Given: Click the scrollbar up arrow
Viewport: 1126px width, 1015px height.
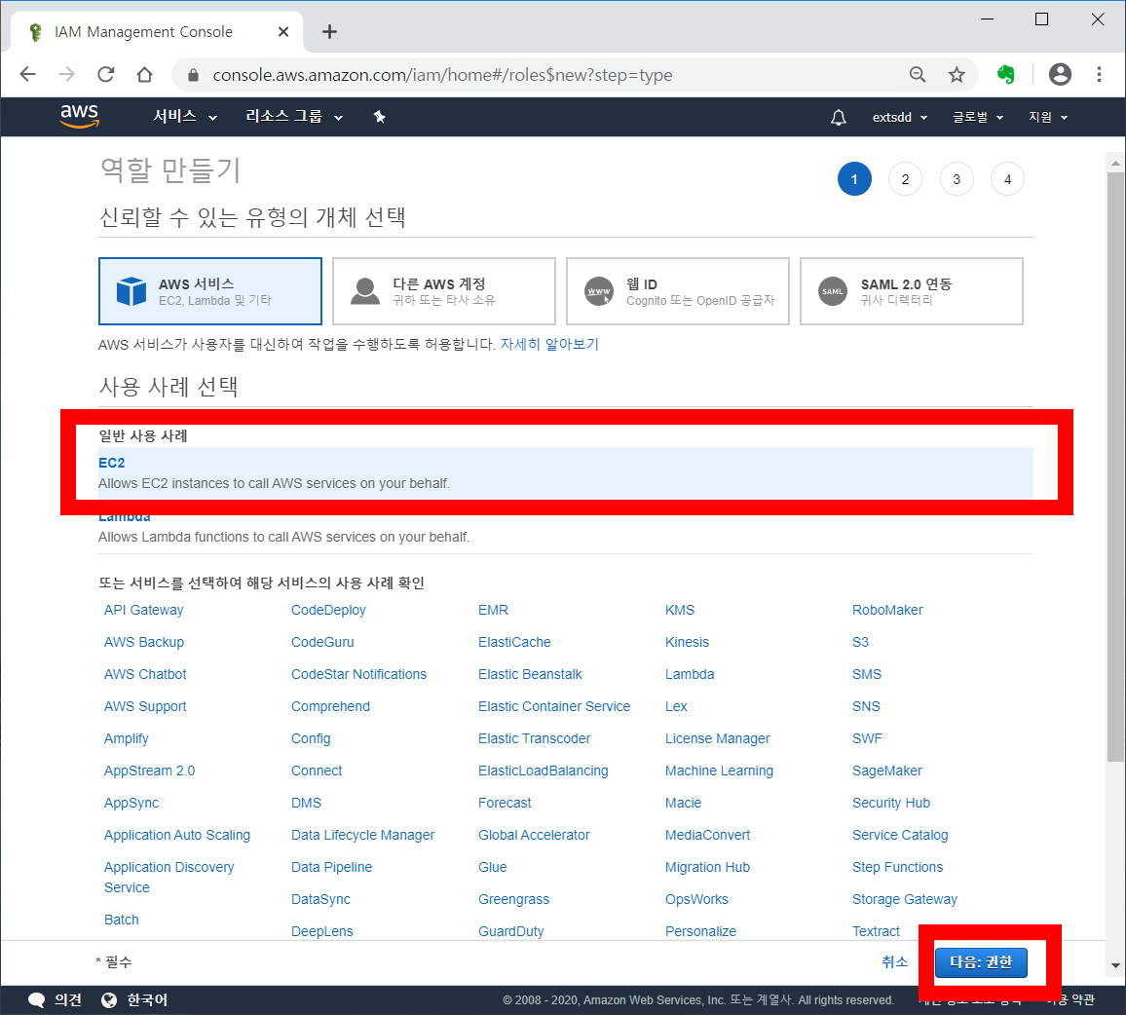Looking at the screenshot, I should point(1115,163).
